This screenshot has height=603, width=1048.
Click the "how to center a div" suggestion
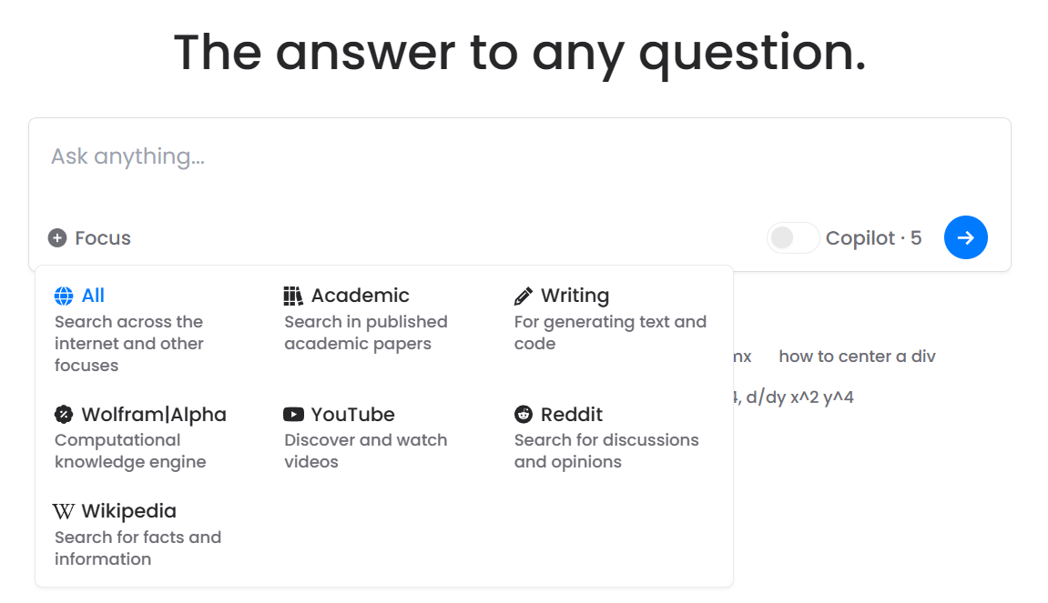[857, 357]
